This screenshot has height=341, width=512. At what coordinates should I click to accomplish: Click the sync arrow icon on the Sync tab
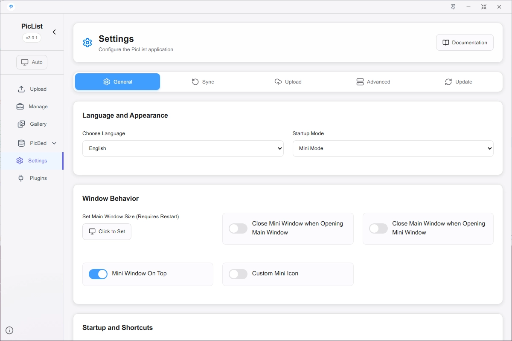coord(195,82)
